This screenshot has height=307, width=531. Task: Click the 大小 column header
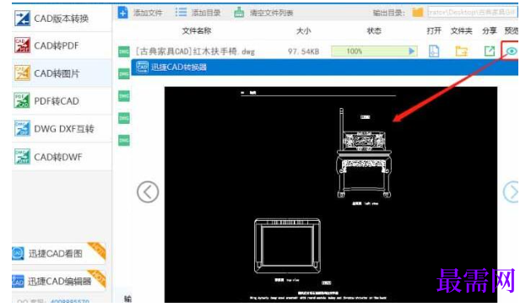[x=303, y=31]
